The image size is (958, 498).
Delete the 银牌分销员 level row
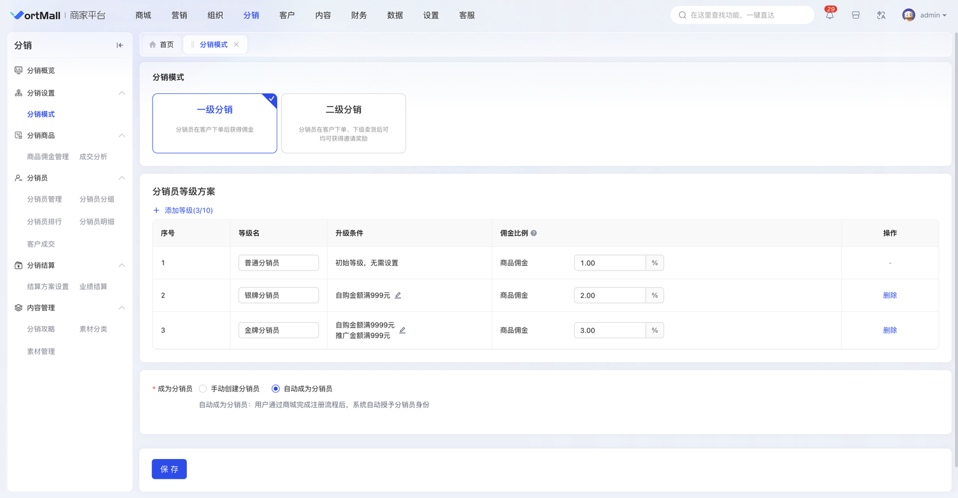pos(890,295)
